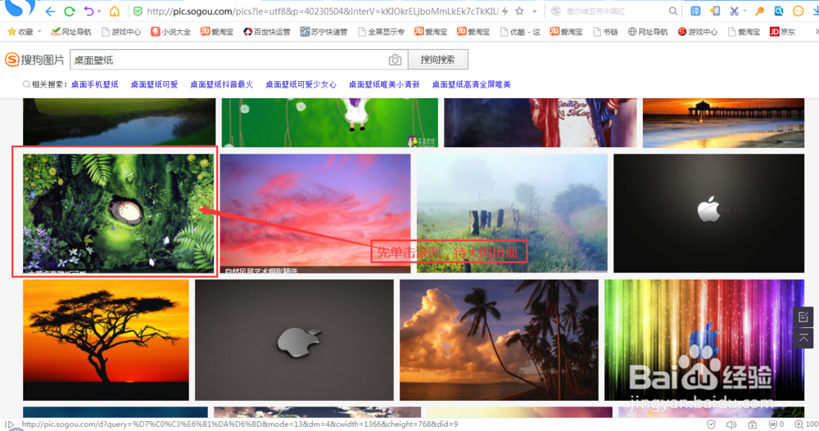
Task: Select related search 桌面壁纸高清全屏唯美
Action: (471, 84)
